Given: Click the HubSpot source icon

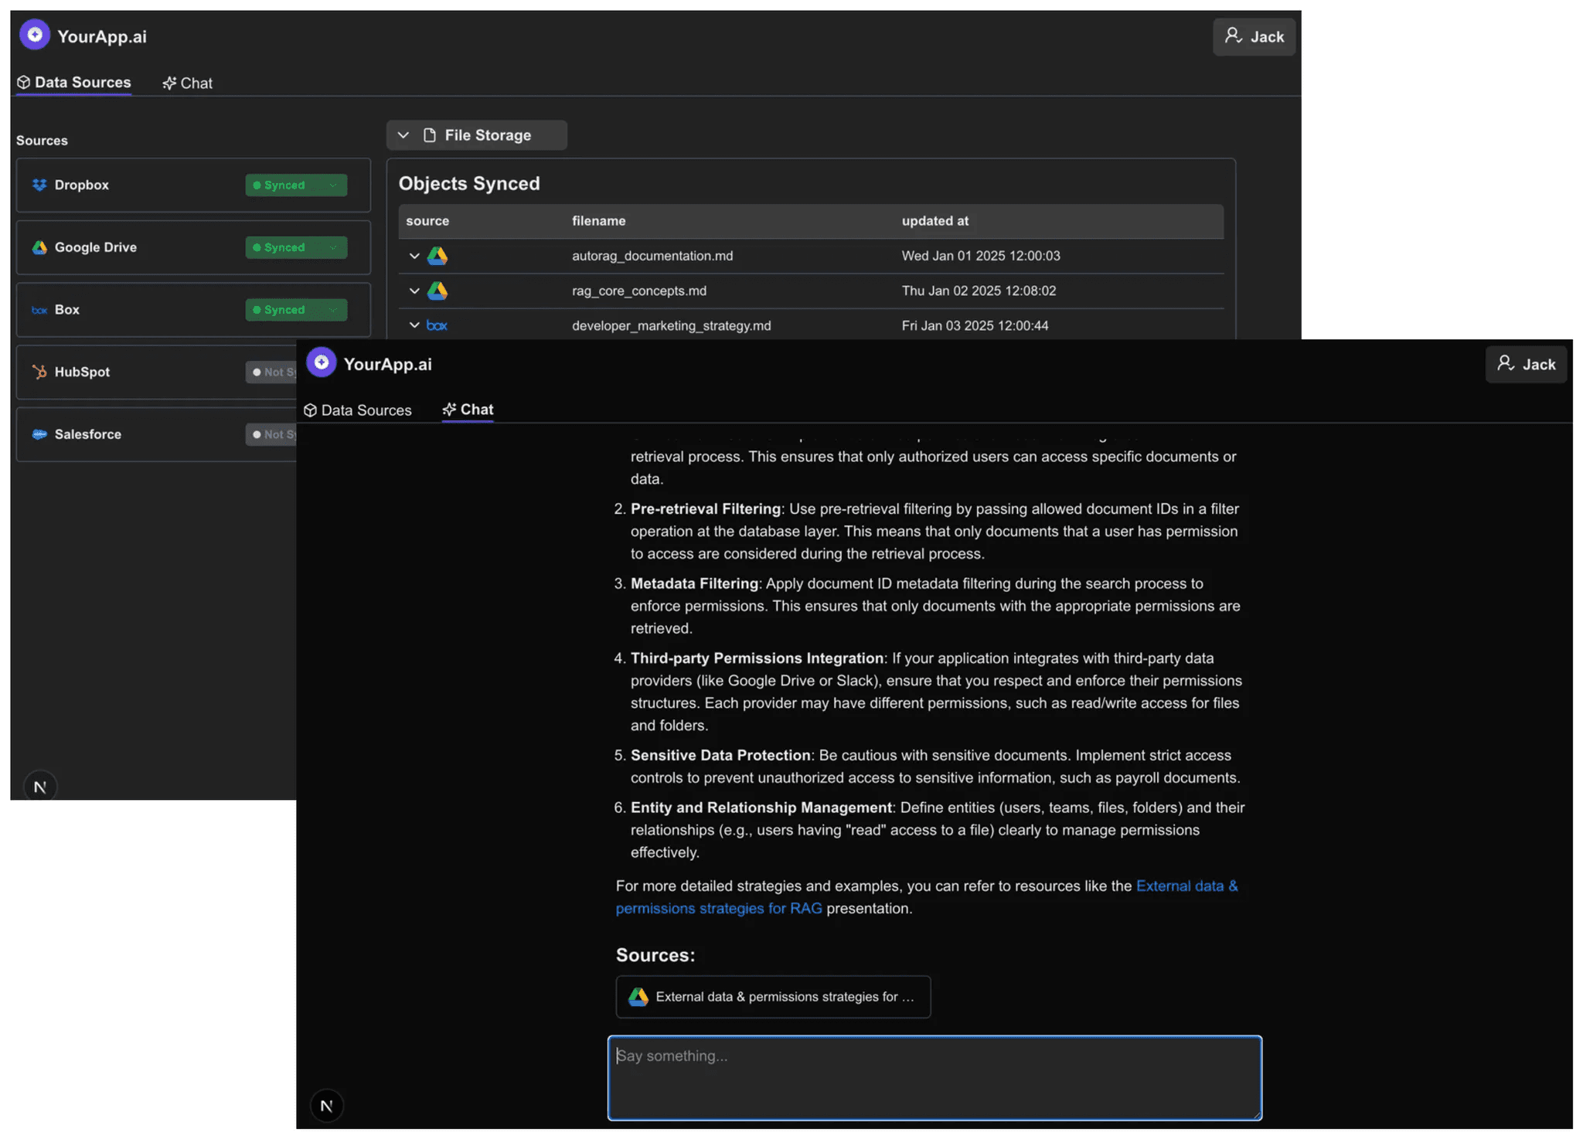Looking at the screenshot, I should (x=39, y=372).
